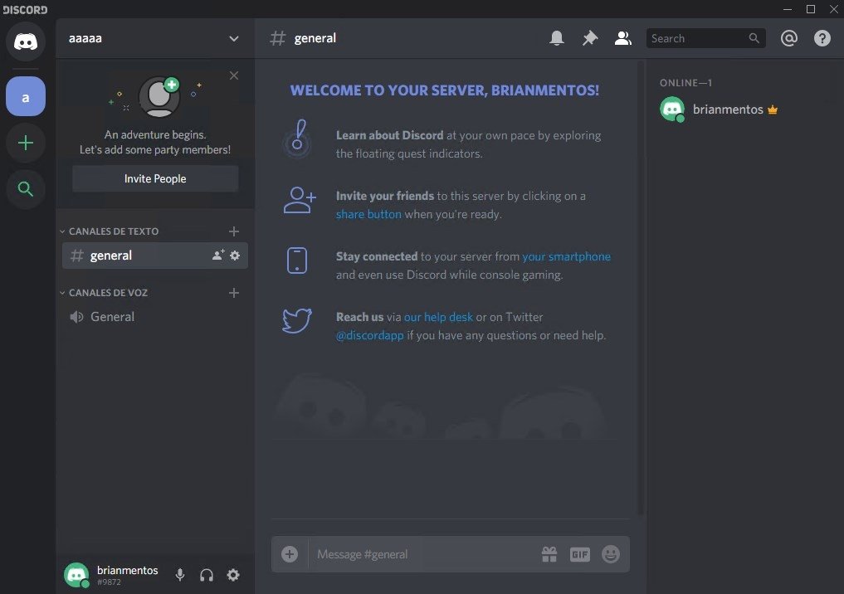Edit #general channel via its gear icon
This screenshot has width=844, height=594.
click(235, 255)
